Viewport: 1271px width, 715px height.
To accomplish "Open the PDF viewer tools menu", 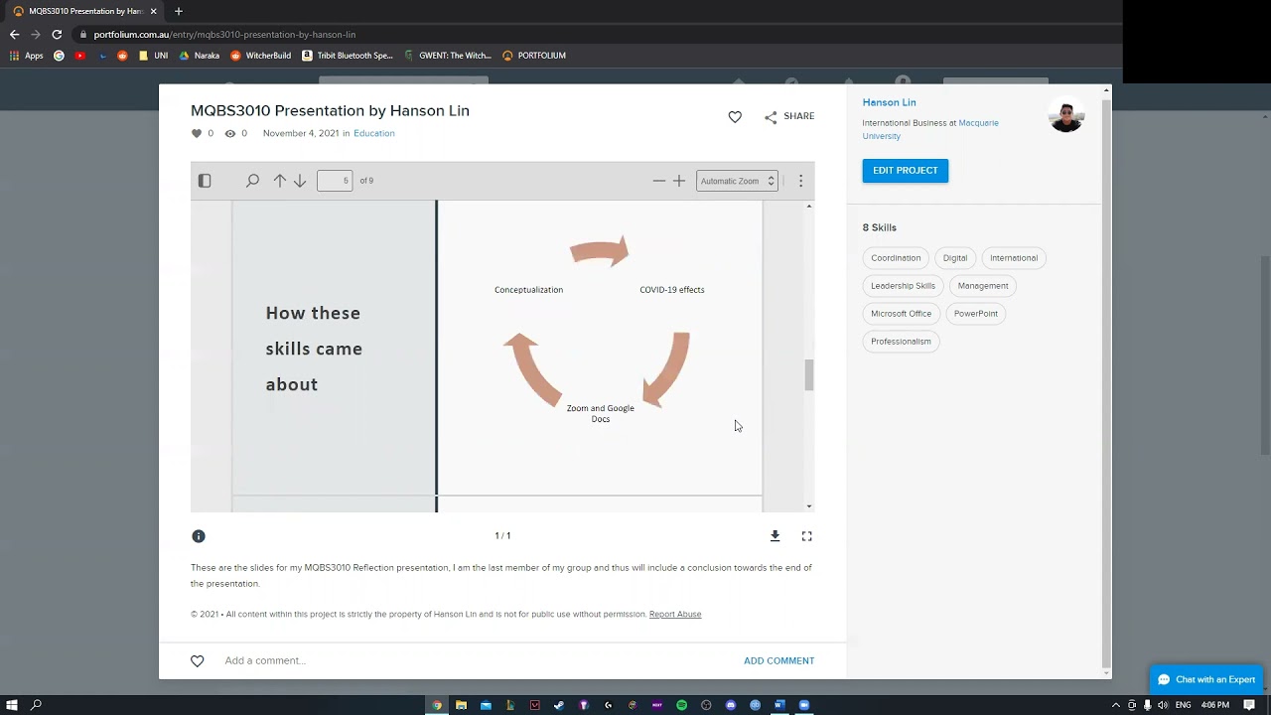I will tap(800, 181).
